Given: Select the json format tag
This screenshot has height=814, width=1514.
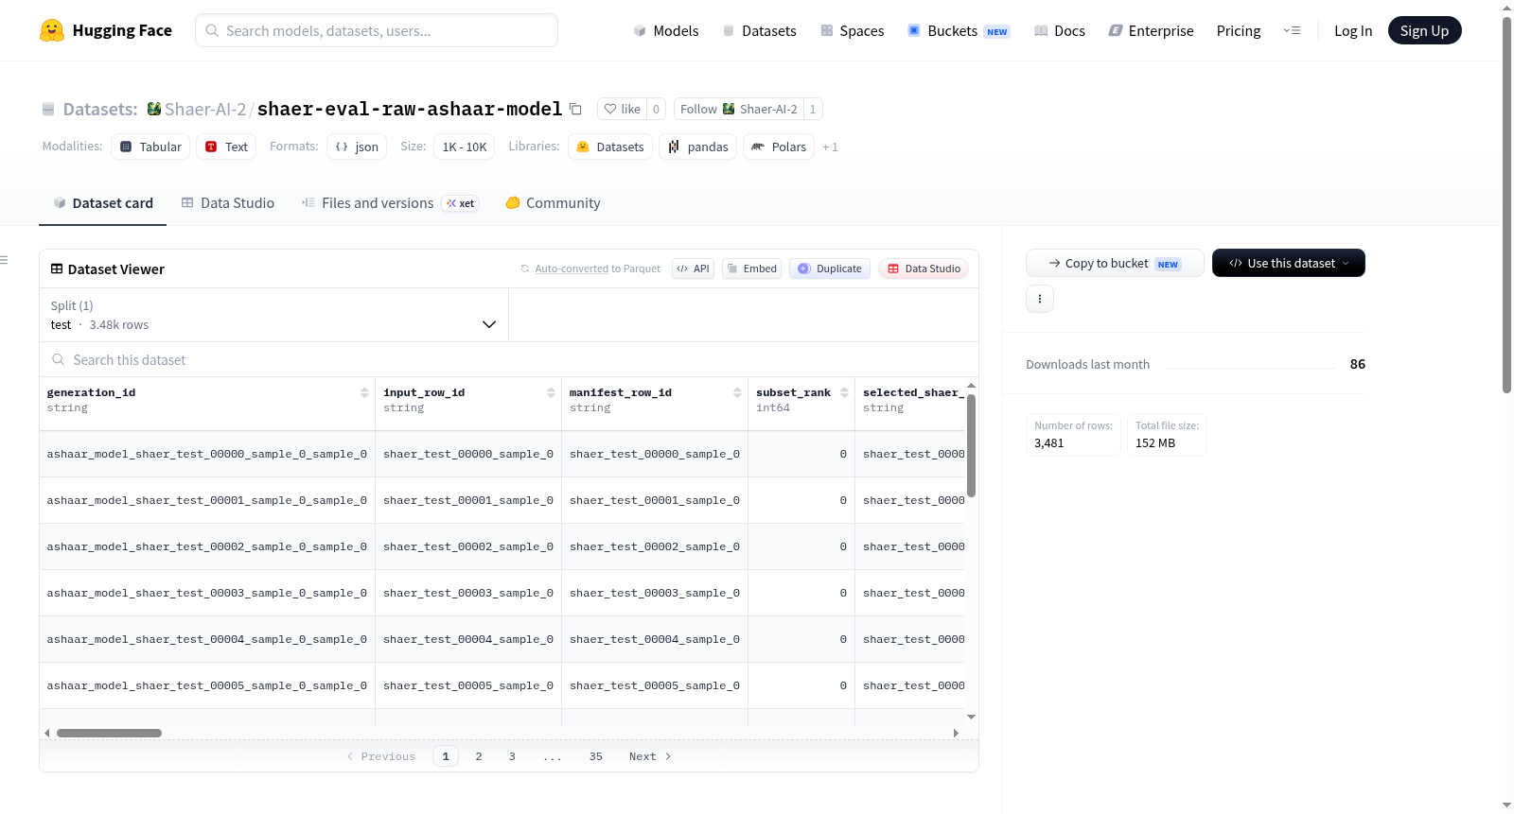Looking at the screenshot, I should 357,147.
